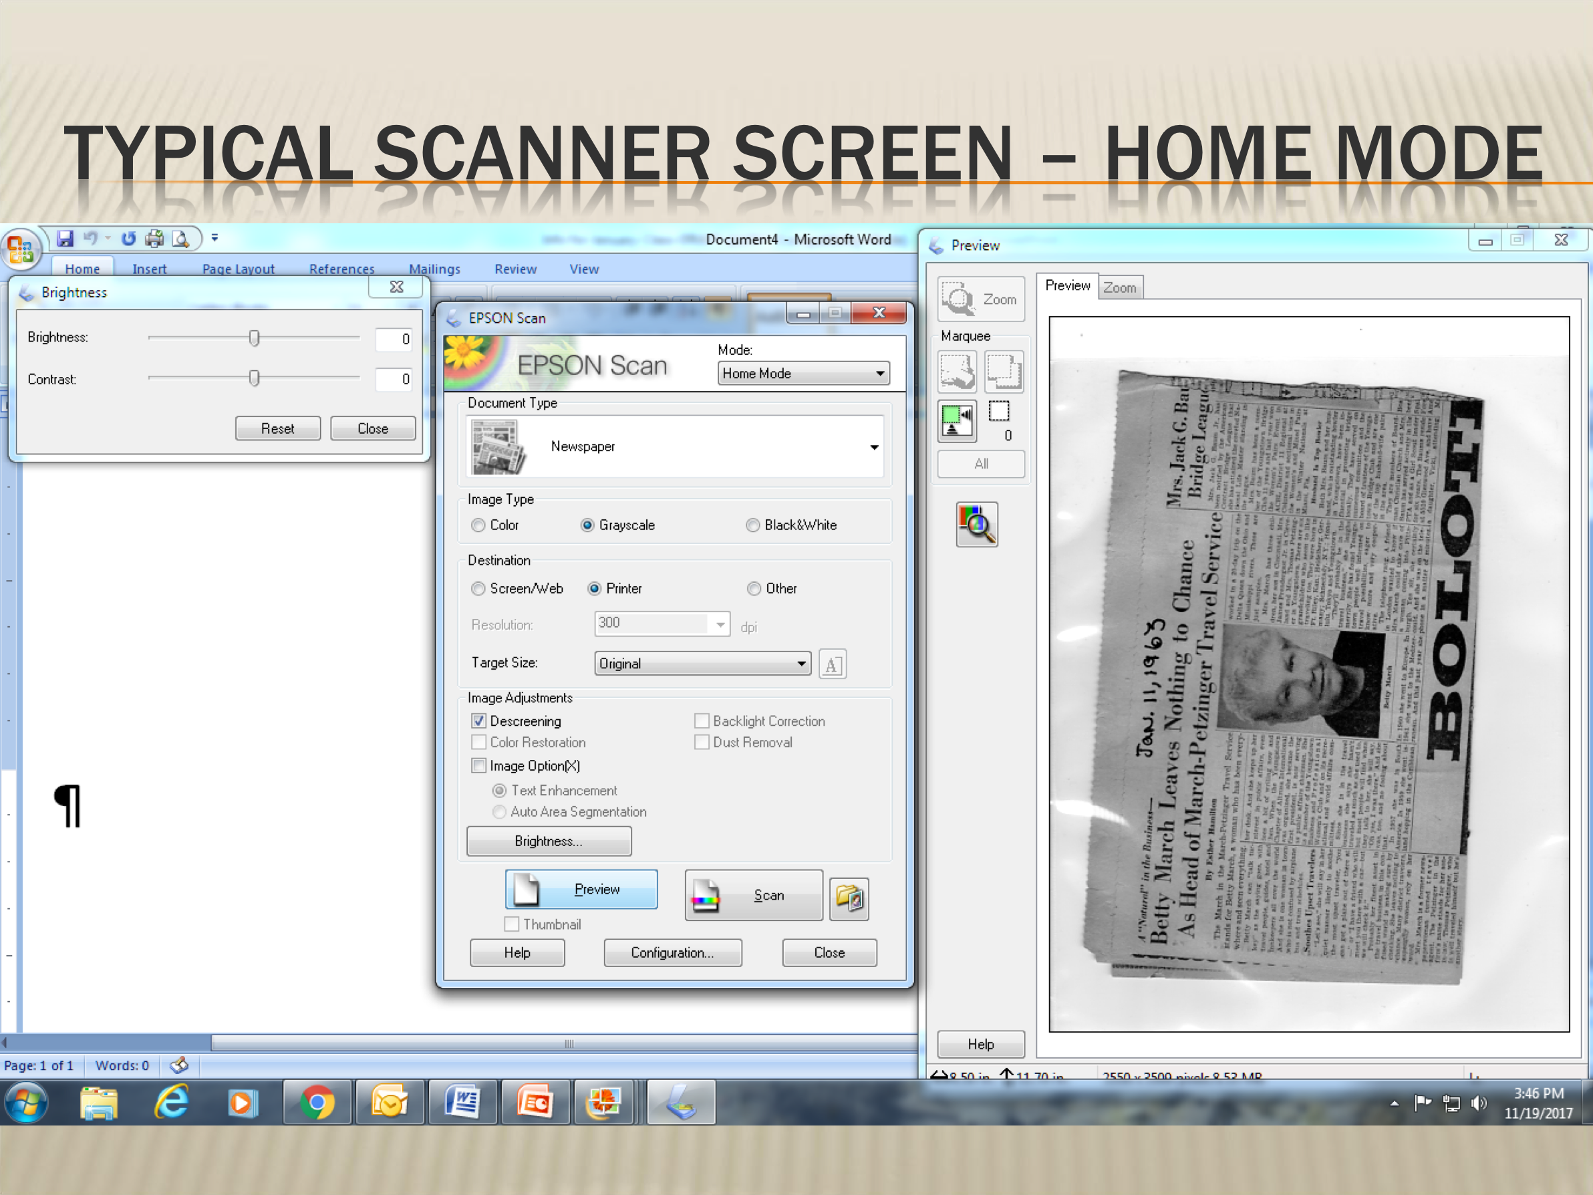Click the Brightness... button
Viewport: 1593px width, 1195px height.
point(549,841)
